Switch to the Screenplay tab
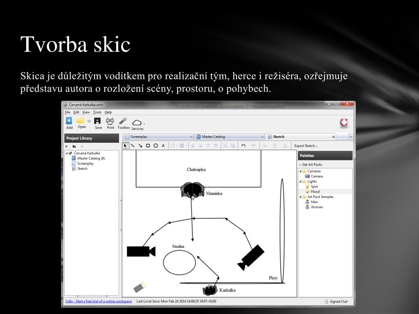 click(158, 137)
